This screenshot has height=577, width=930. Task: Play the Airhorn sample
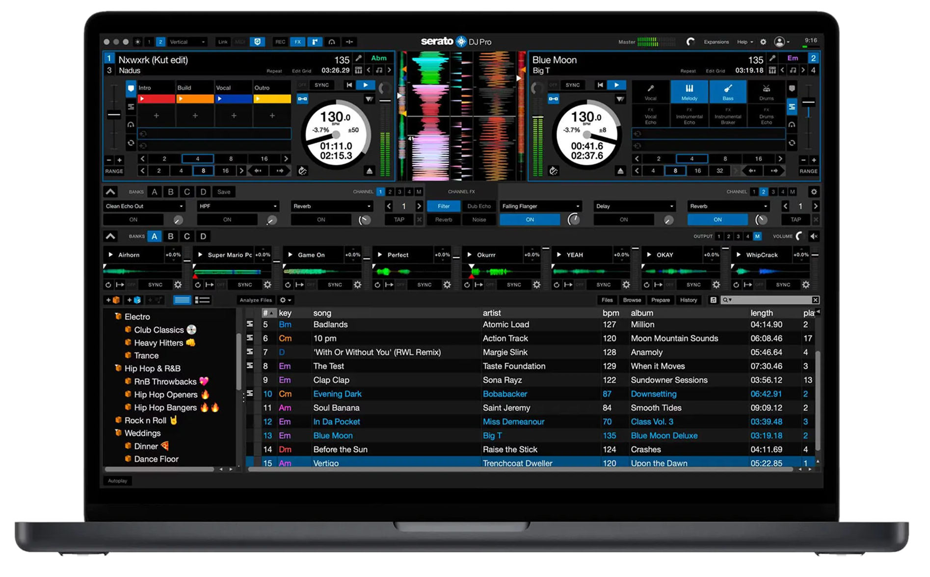point(110,255)
